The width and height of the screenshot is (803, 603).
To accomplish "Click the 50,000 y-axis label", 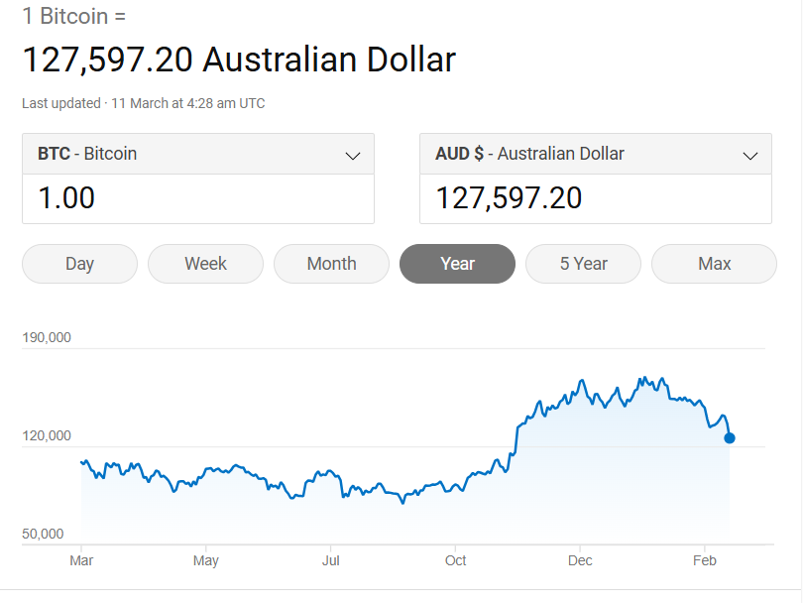I will 44,535.
